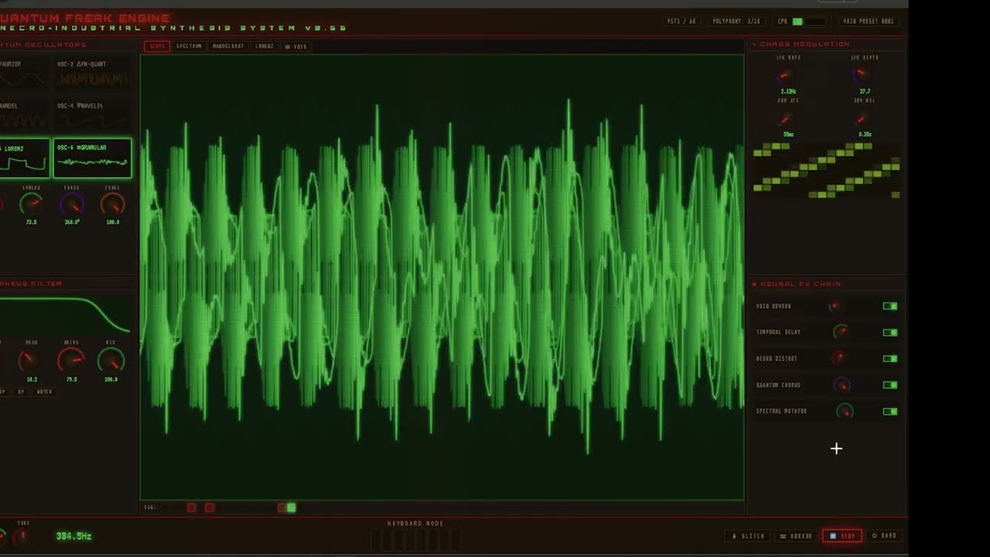Click the Spectral Mutator amount knob
The image size is (990, 557).
tap(845, 411)
